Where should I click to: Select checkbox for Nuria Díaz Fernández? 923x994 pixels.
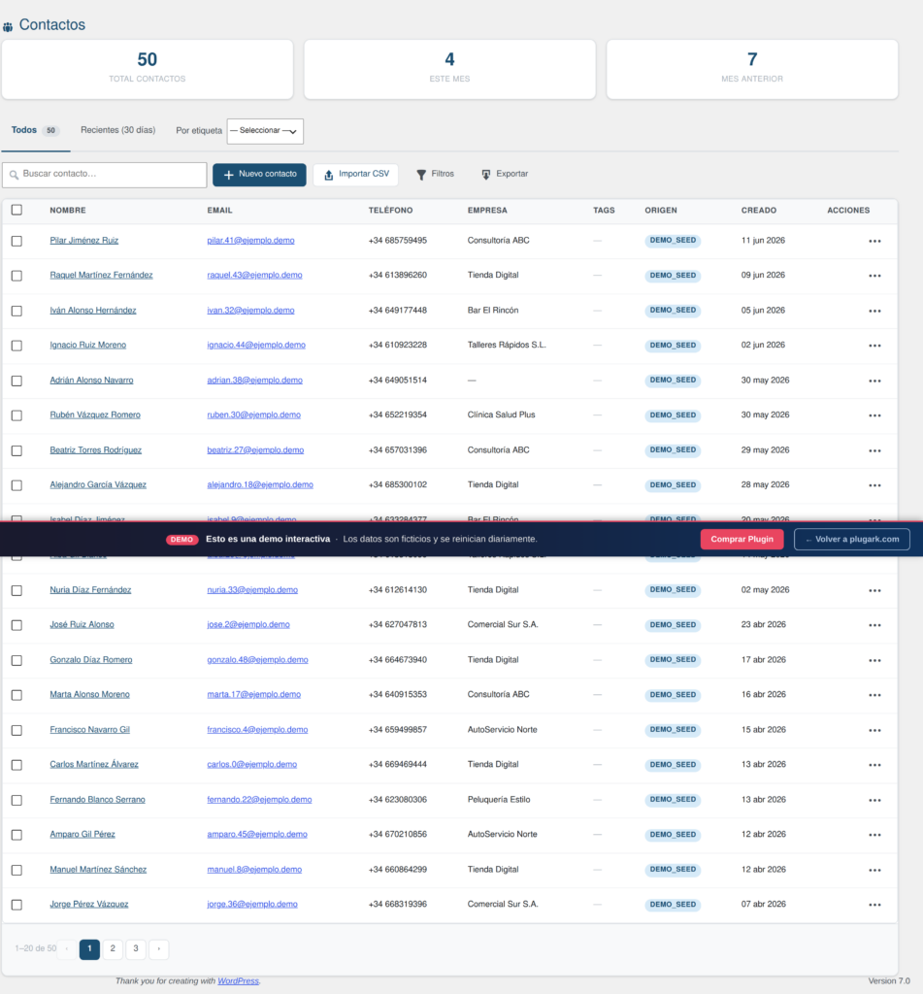pyautogui.click(x=16, y=590)
